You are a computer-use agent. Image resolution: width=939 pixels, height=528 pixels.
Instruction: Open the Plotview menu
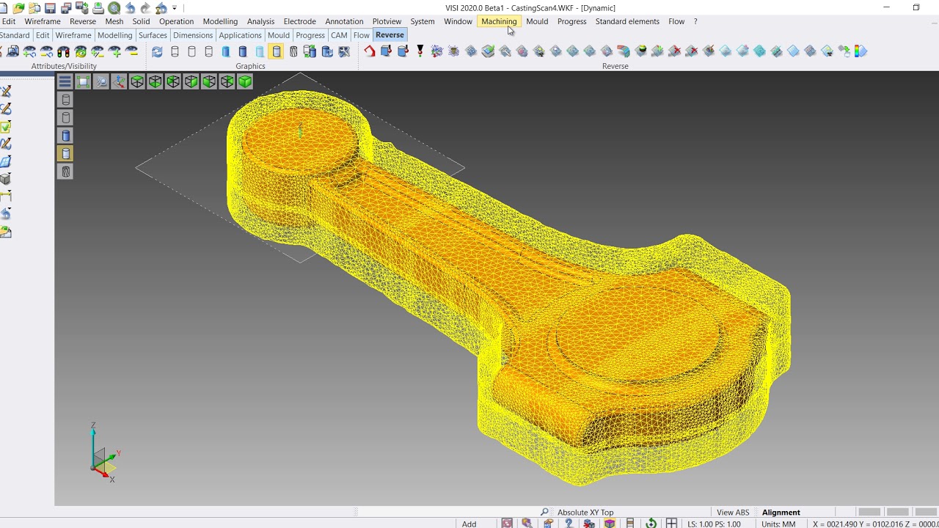[387, 21]
